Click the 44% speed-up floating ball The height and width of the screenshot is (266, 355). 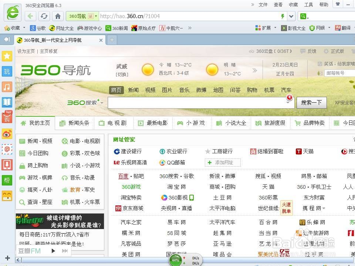click(x=176, y=260)
